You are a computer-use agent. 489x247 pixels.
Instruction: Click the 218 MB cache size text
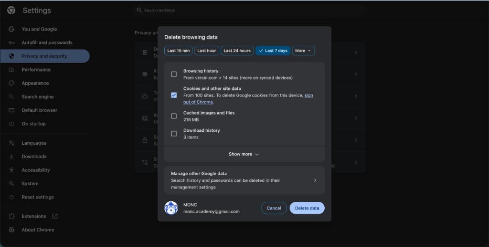pos(191,119)
